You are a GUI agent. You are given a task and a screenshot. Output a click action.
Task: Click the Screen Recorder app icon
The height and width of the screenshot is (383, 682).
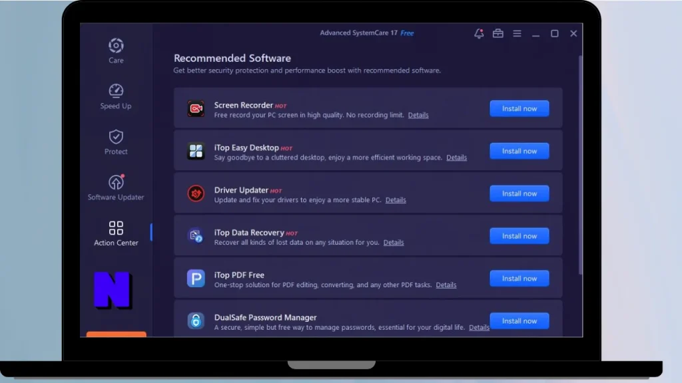click(196, 108)
